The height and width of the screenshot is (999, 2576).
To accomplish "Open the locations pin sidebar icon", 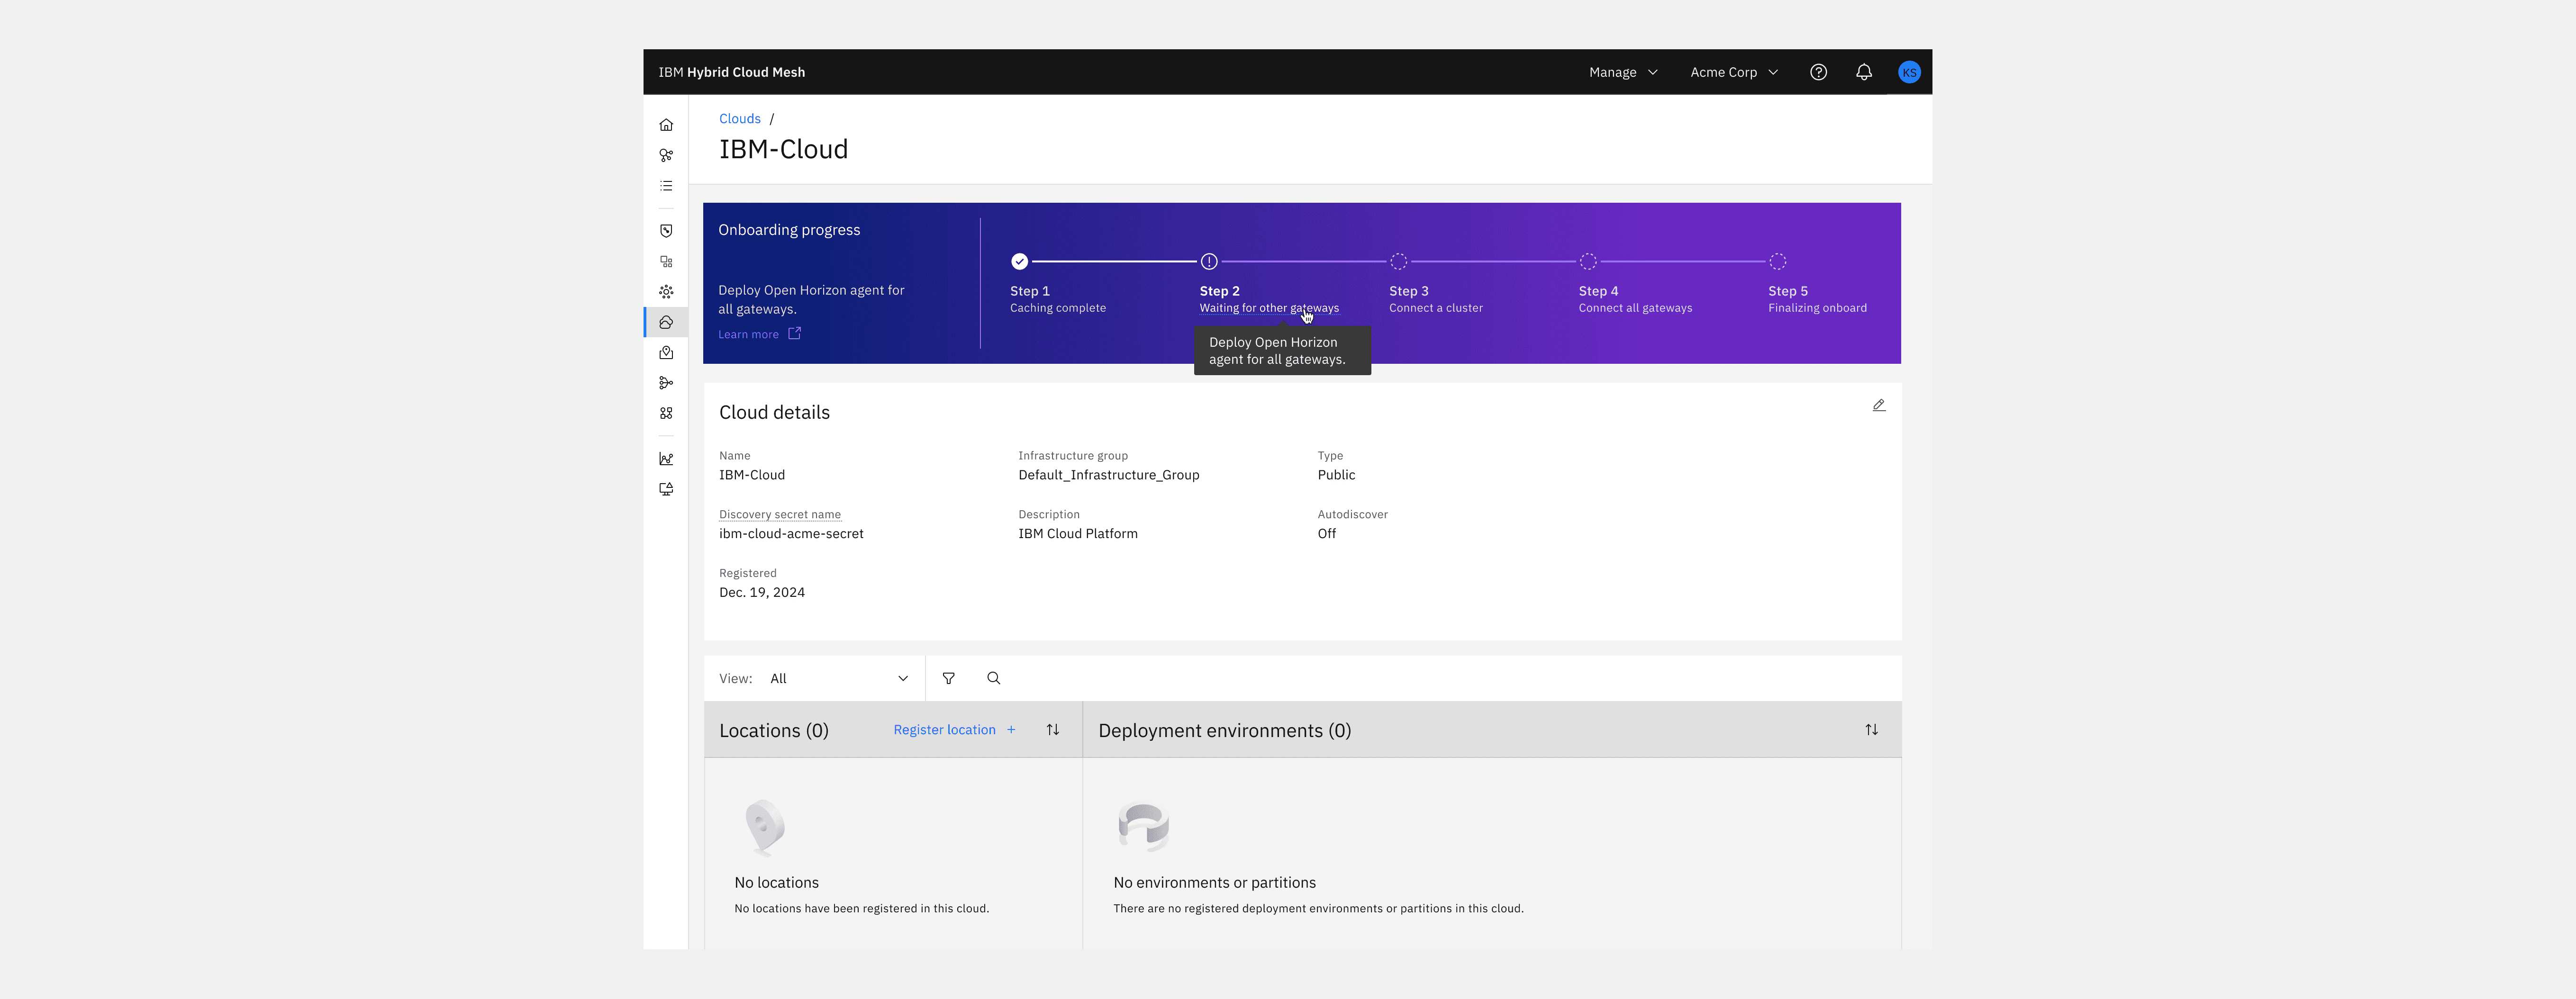I will click(666, 353).
